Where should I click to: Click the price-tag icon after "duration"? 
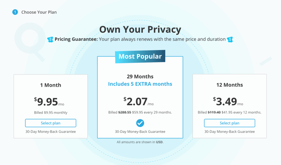pos(230,39)
